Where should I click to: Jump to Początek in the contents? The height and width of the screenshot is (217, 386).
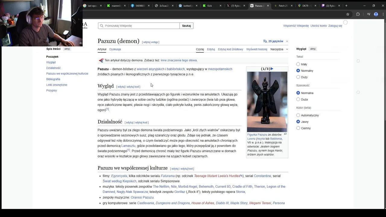click(52, 57)
